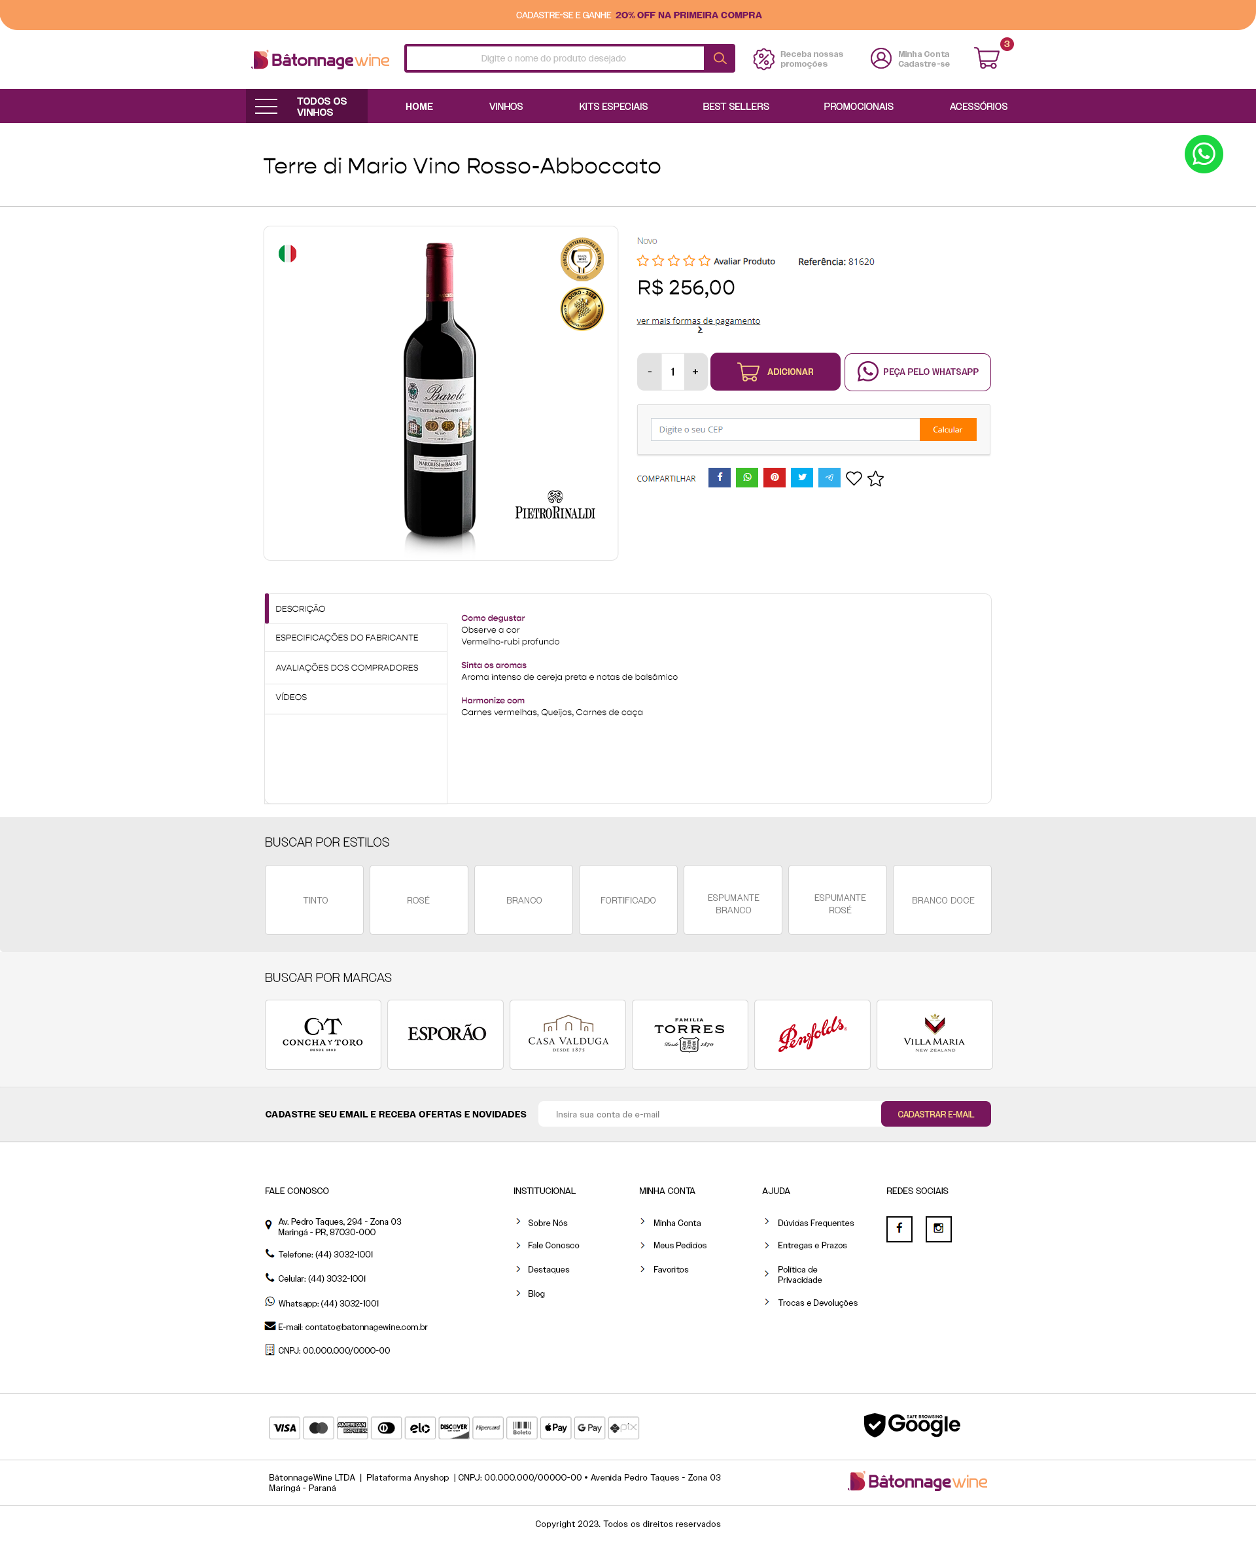
Task: Share product via Telegram
Action: click(x=829, y=478)
